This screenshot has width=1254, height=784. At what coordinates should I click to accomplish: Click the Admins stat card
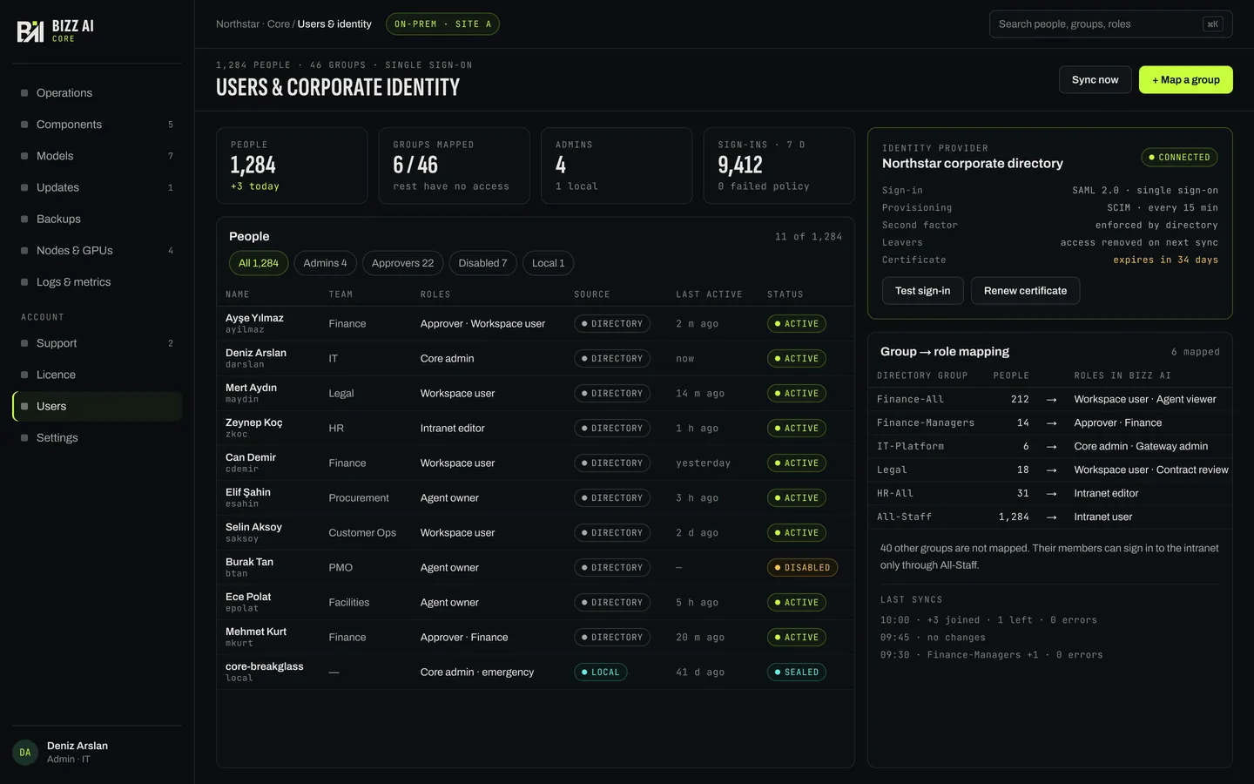click(x=617, y=166)
